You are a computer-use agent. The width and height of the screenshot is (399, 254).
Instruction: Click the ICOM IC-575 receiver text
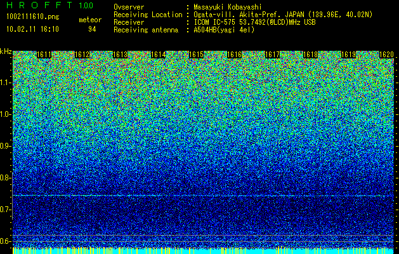(x=254, y=22)
